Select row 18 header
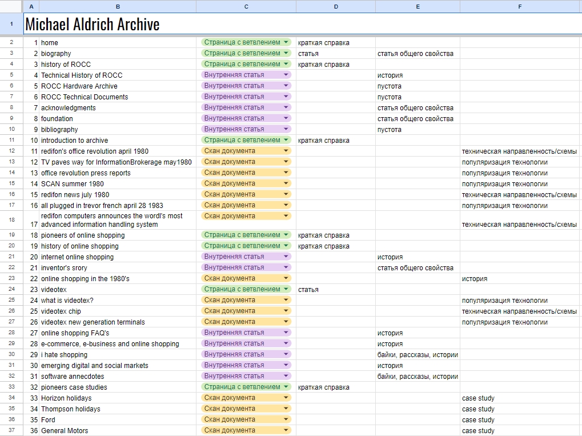Screen dimensions: 582x436 tap(11, 220)
